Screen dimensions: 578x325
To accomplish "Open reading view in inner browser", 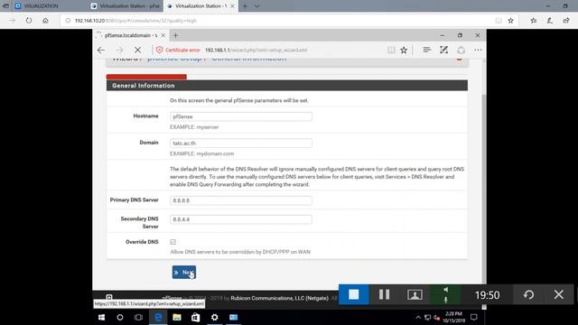I will click(391, 51).
